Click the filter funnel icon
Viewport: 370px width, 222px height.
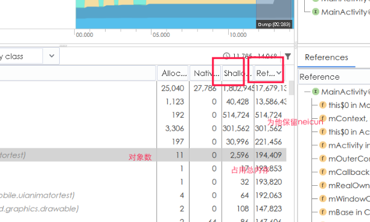288,56
